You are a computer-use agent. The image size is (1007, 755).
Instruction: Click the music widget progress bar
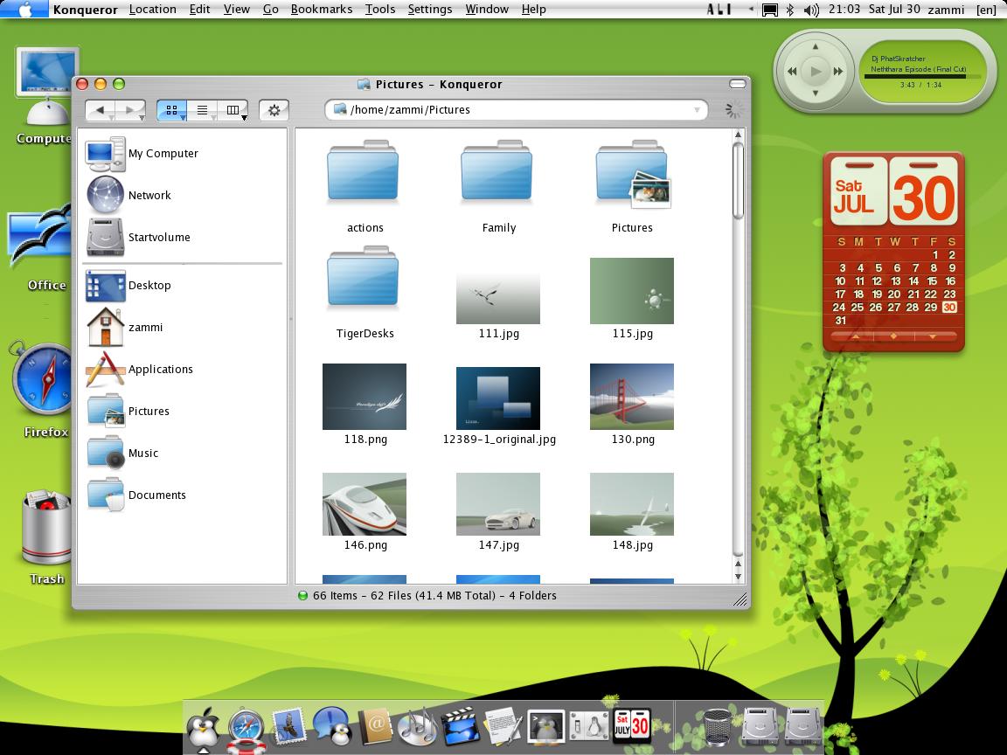point(921,76)
